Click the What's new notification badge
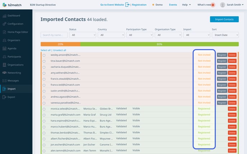The image size is (247, 154). click(213, 5)
